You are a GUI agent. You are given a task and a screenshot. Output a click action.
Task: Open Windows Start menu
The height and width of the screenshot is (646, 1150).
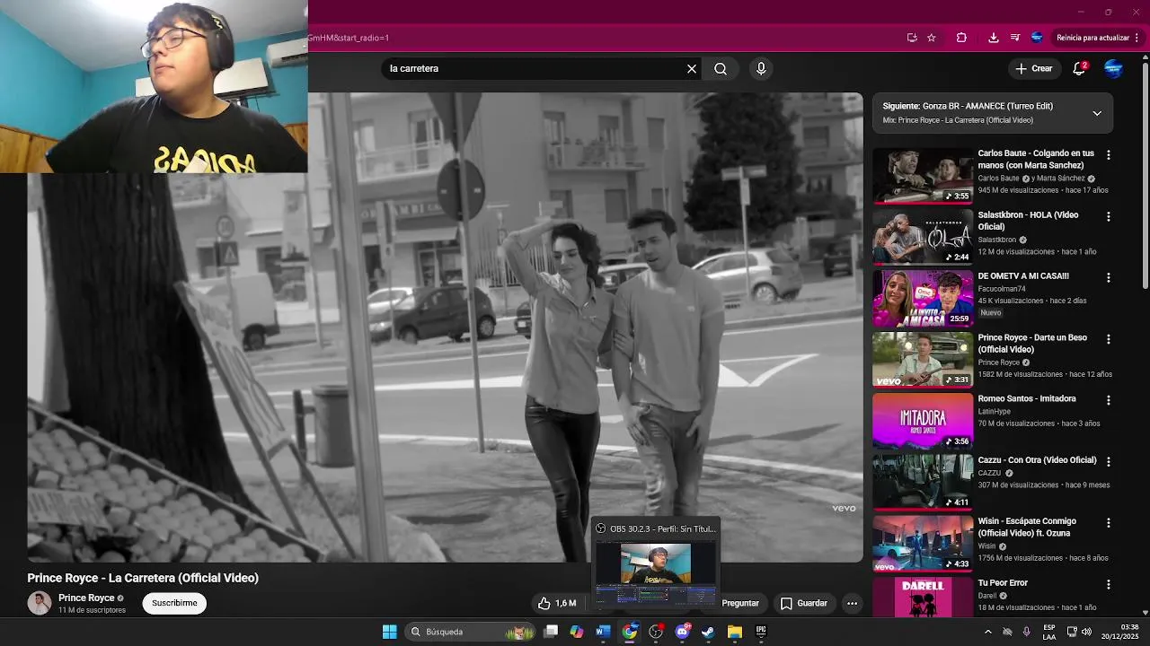tap(389, 632)
